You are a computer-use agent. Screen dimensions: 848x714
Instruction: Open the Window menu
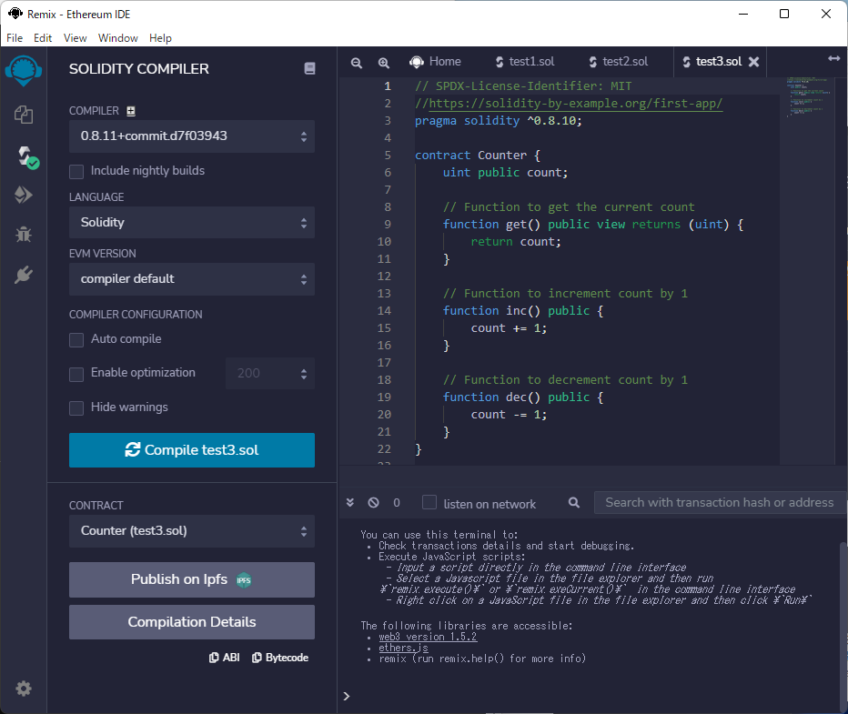tap(117, 38)
